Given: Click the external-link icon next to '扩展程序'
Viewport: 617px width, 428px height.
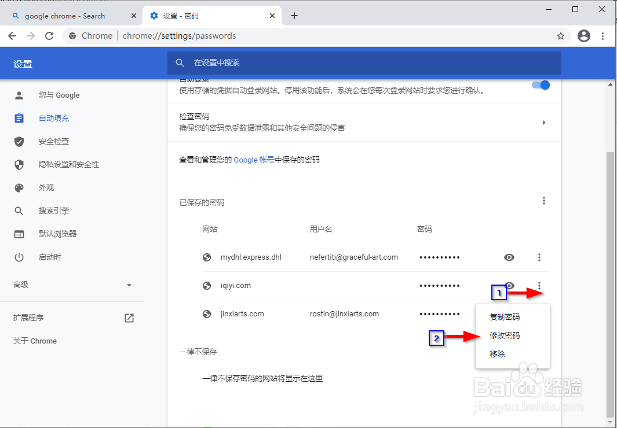Looking at the screenshot, I should click(x=129, y=318).
